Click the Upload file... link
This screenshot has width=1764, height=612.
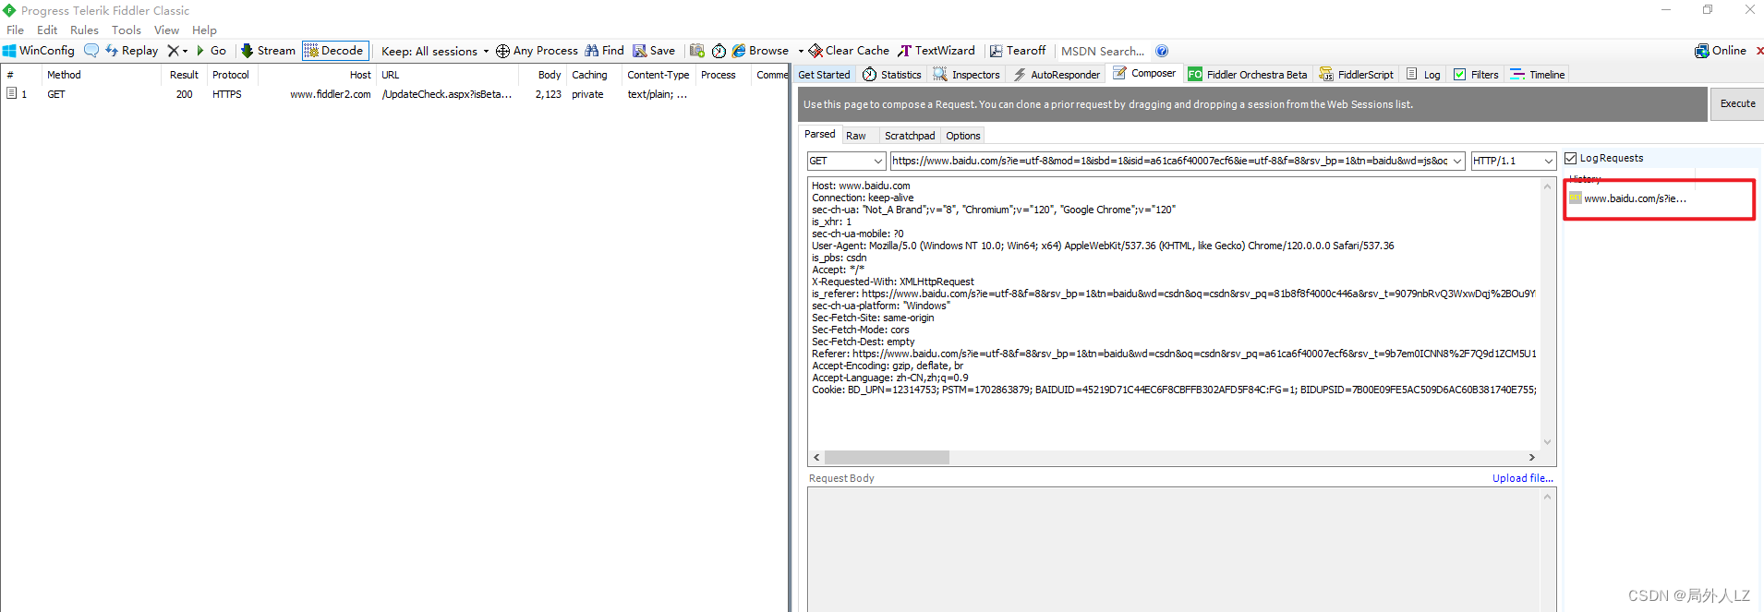(1523, 478)
